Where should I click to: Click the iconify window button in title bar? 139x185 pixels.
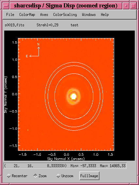(126, 6)
